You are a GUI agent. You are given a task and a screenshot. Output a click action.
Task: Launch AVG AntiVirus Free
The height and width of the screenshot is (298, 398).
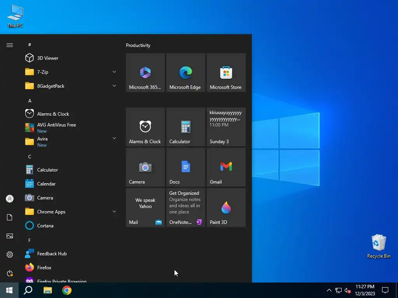coord(71,128)
